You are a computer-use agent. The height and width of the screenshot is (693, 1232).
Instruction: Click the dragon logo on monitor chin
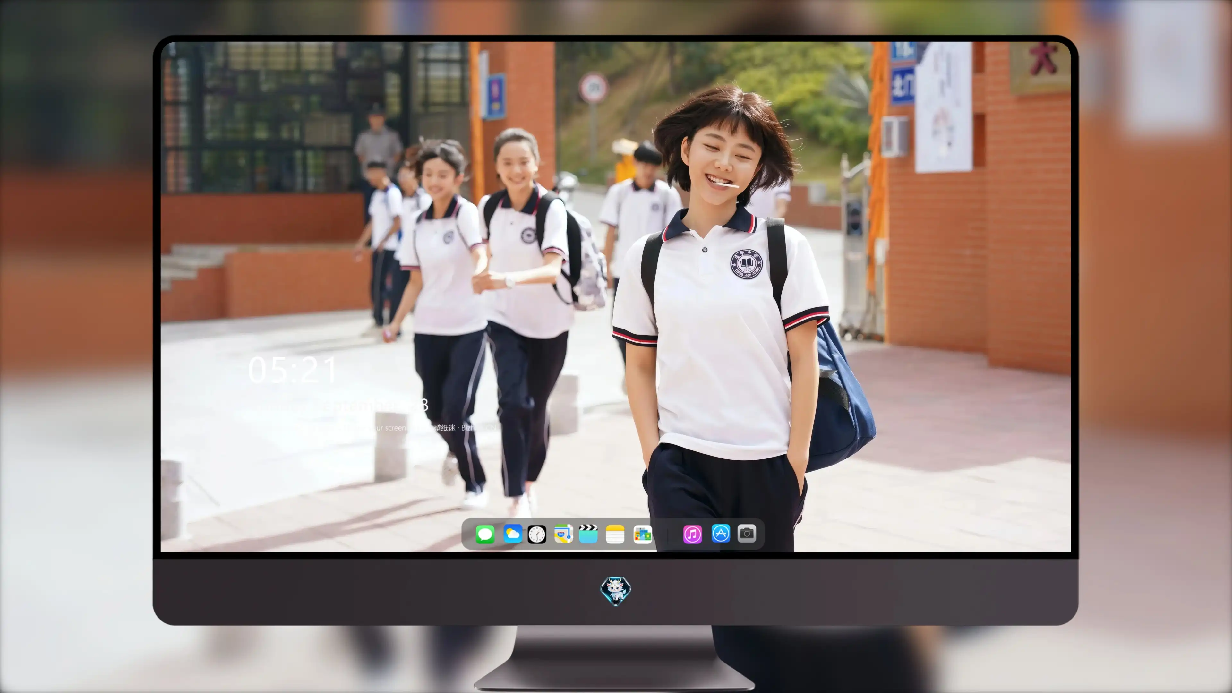pyautogui.click(x=616, y=591)
